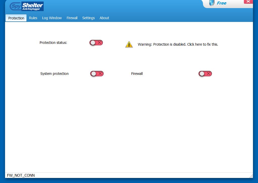Open the Settings tab
This screenshot has width=258, height=183.
click(88, 18)
